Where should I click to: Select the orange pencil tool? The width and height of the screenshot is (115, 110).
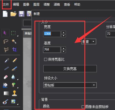tap(15, 60)
